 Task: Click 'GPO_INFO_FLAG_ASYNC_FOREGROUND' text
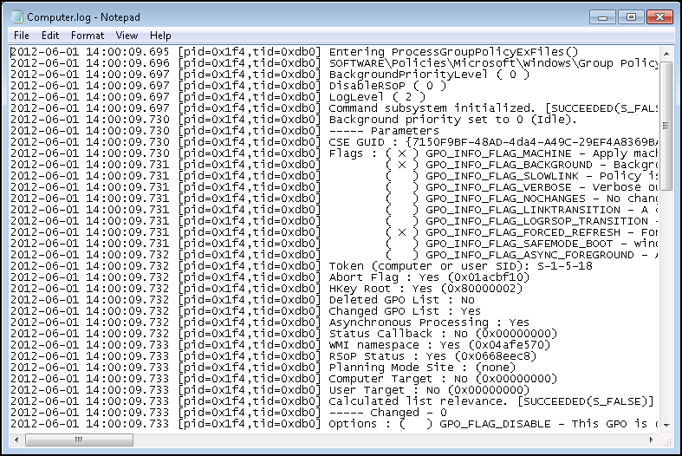pos(529,256)
